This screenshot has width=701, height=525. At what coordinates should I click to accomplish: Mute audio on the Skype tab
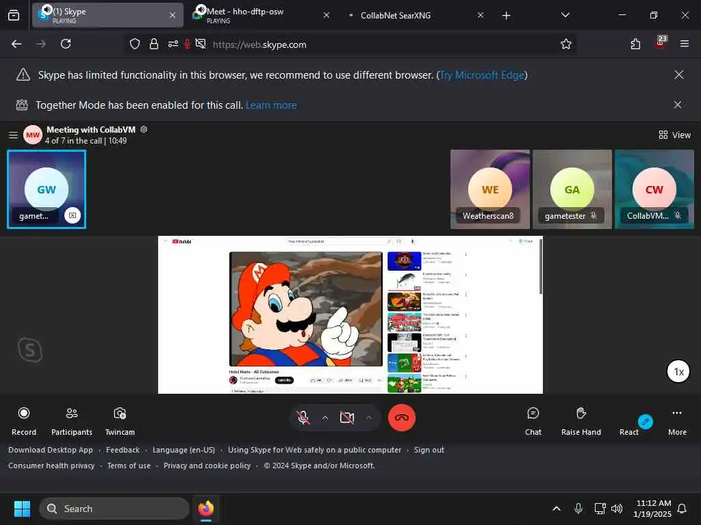(x=47, y=10)
